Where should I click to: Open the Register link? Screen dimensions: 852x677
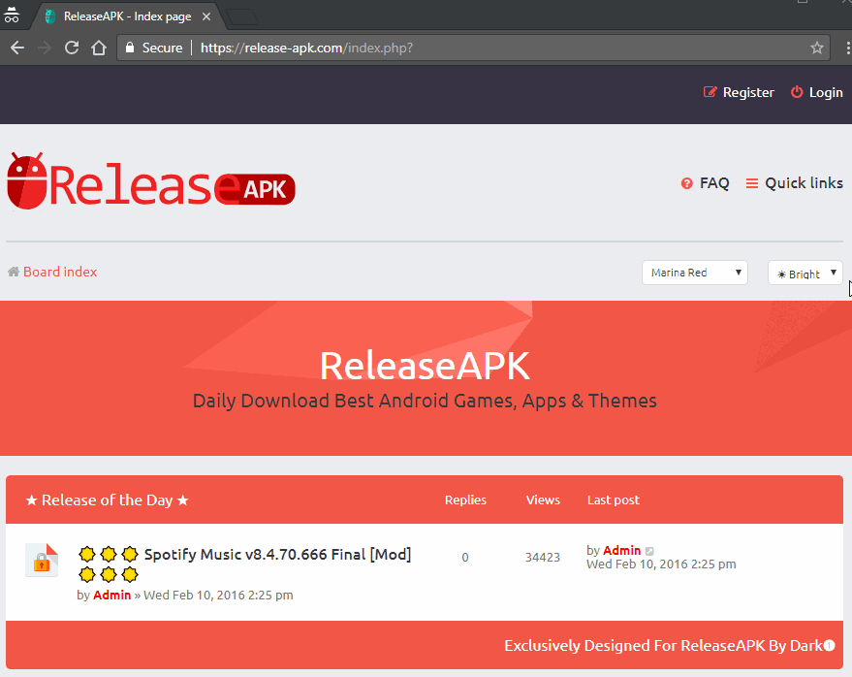(748, 92)
